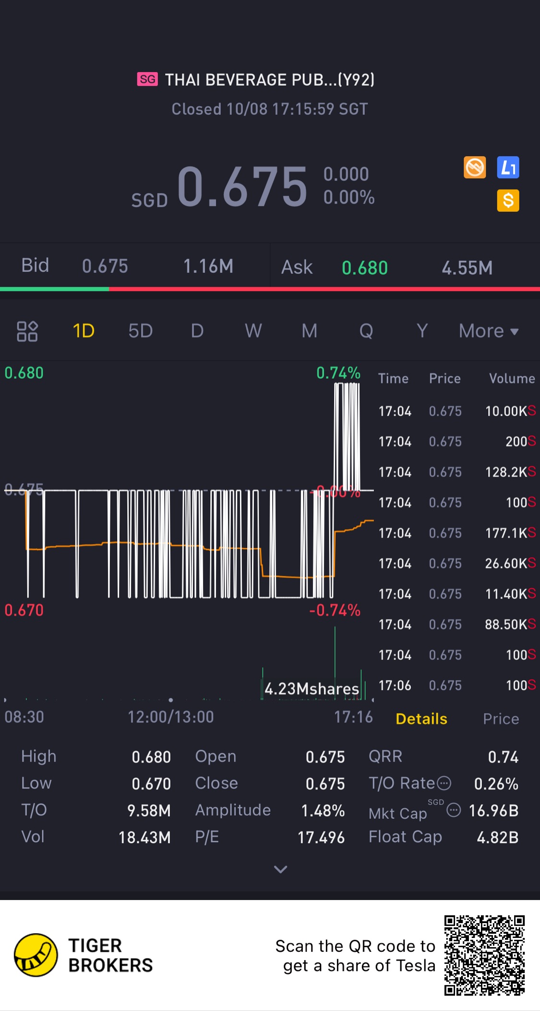Expand more stock details with the chevron

[280, 869]
